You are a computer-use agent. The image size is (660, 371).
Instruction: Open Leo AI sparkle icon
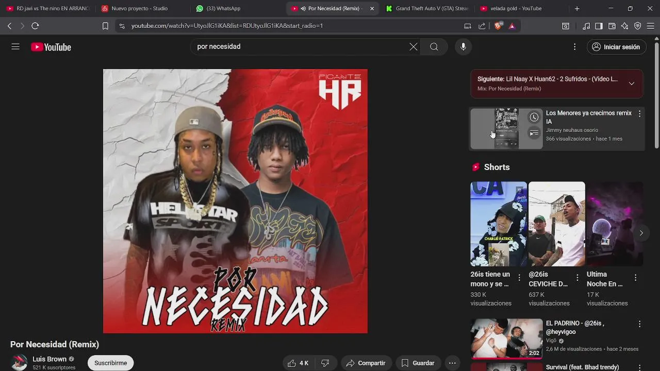coord(625,26)
